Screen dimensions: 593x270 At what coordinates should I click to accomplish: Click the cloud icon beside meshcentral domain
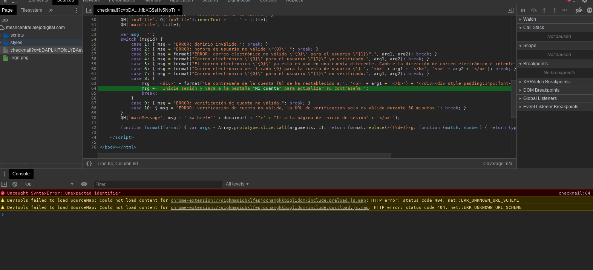[x=2, y=28]
